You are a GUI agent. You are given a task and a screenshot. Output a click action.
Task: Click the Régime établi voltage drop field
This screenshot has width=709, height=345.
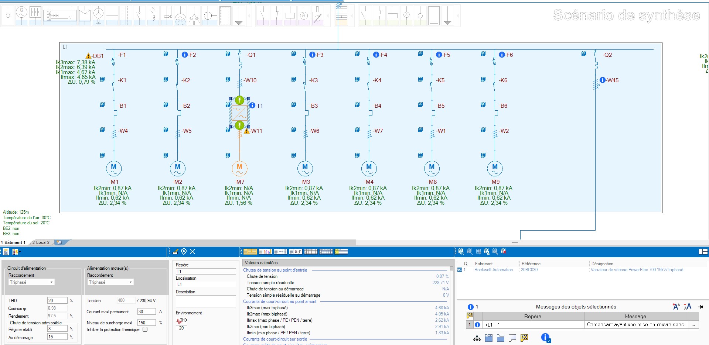[57, 329]
